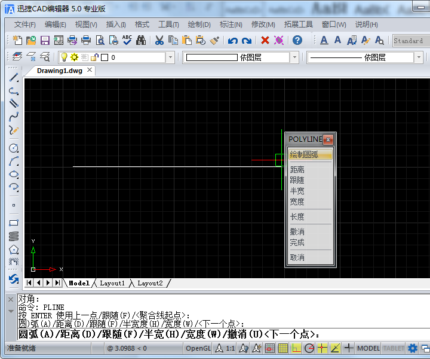Image resolution: width=430 pixels, height=359 pixels.
Task: Open Help with blue question mark
Action: [297, 40]
